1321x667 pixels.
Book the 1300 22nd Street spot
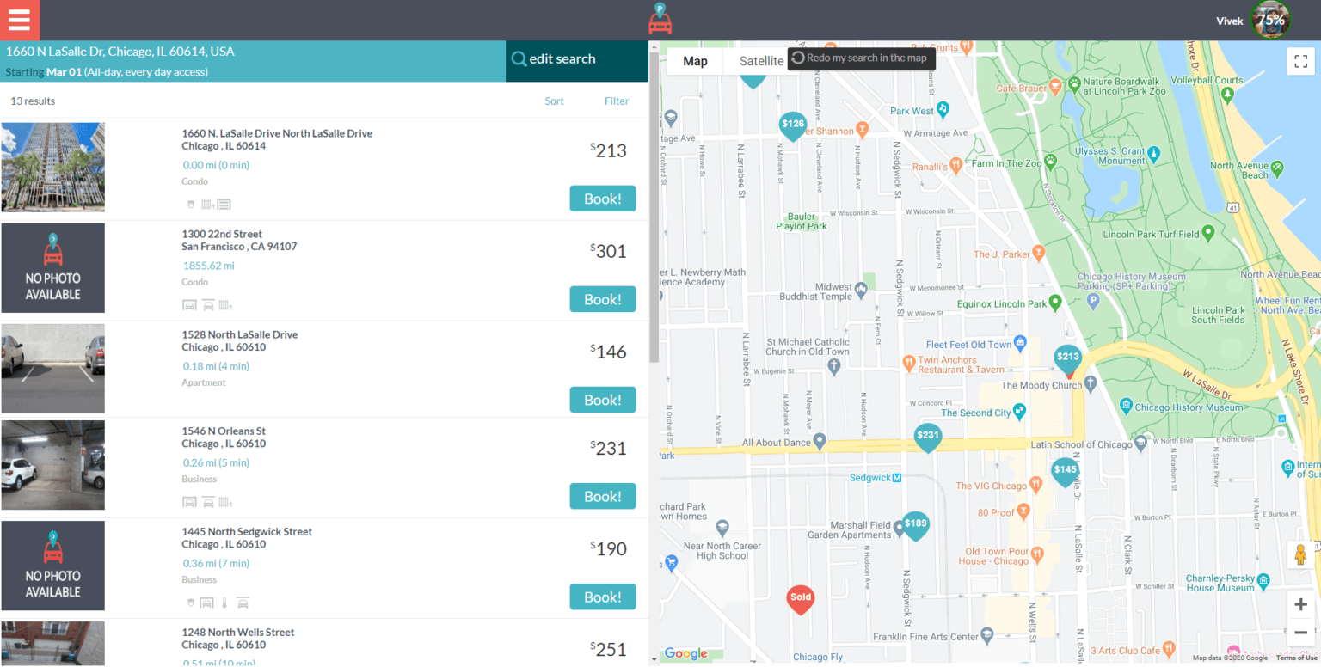coord(603,299)
